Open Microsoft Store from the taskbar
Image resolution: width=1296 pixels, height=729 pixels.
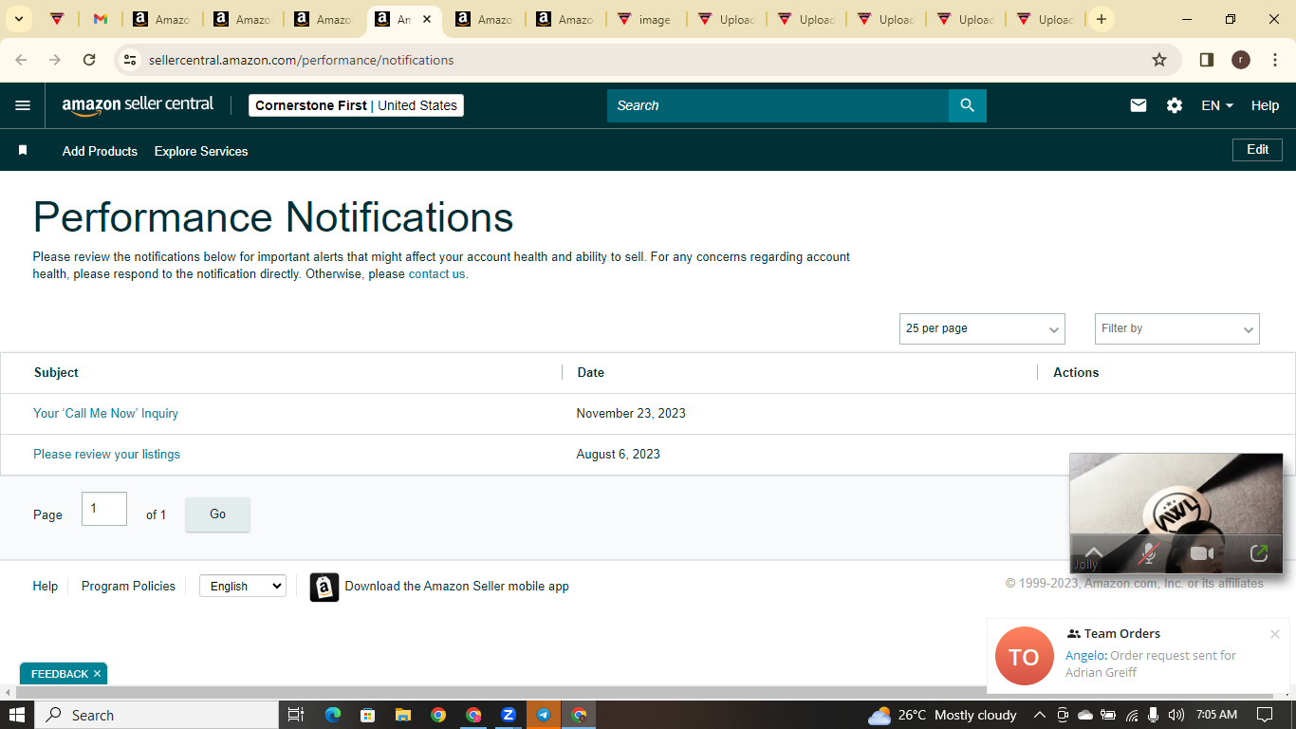pyautogui.click(x=367, y=715)
